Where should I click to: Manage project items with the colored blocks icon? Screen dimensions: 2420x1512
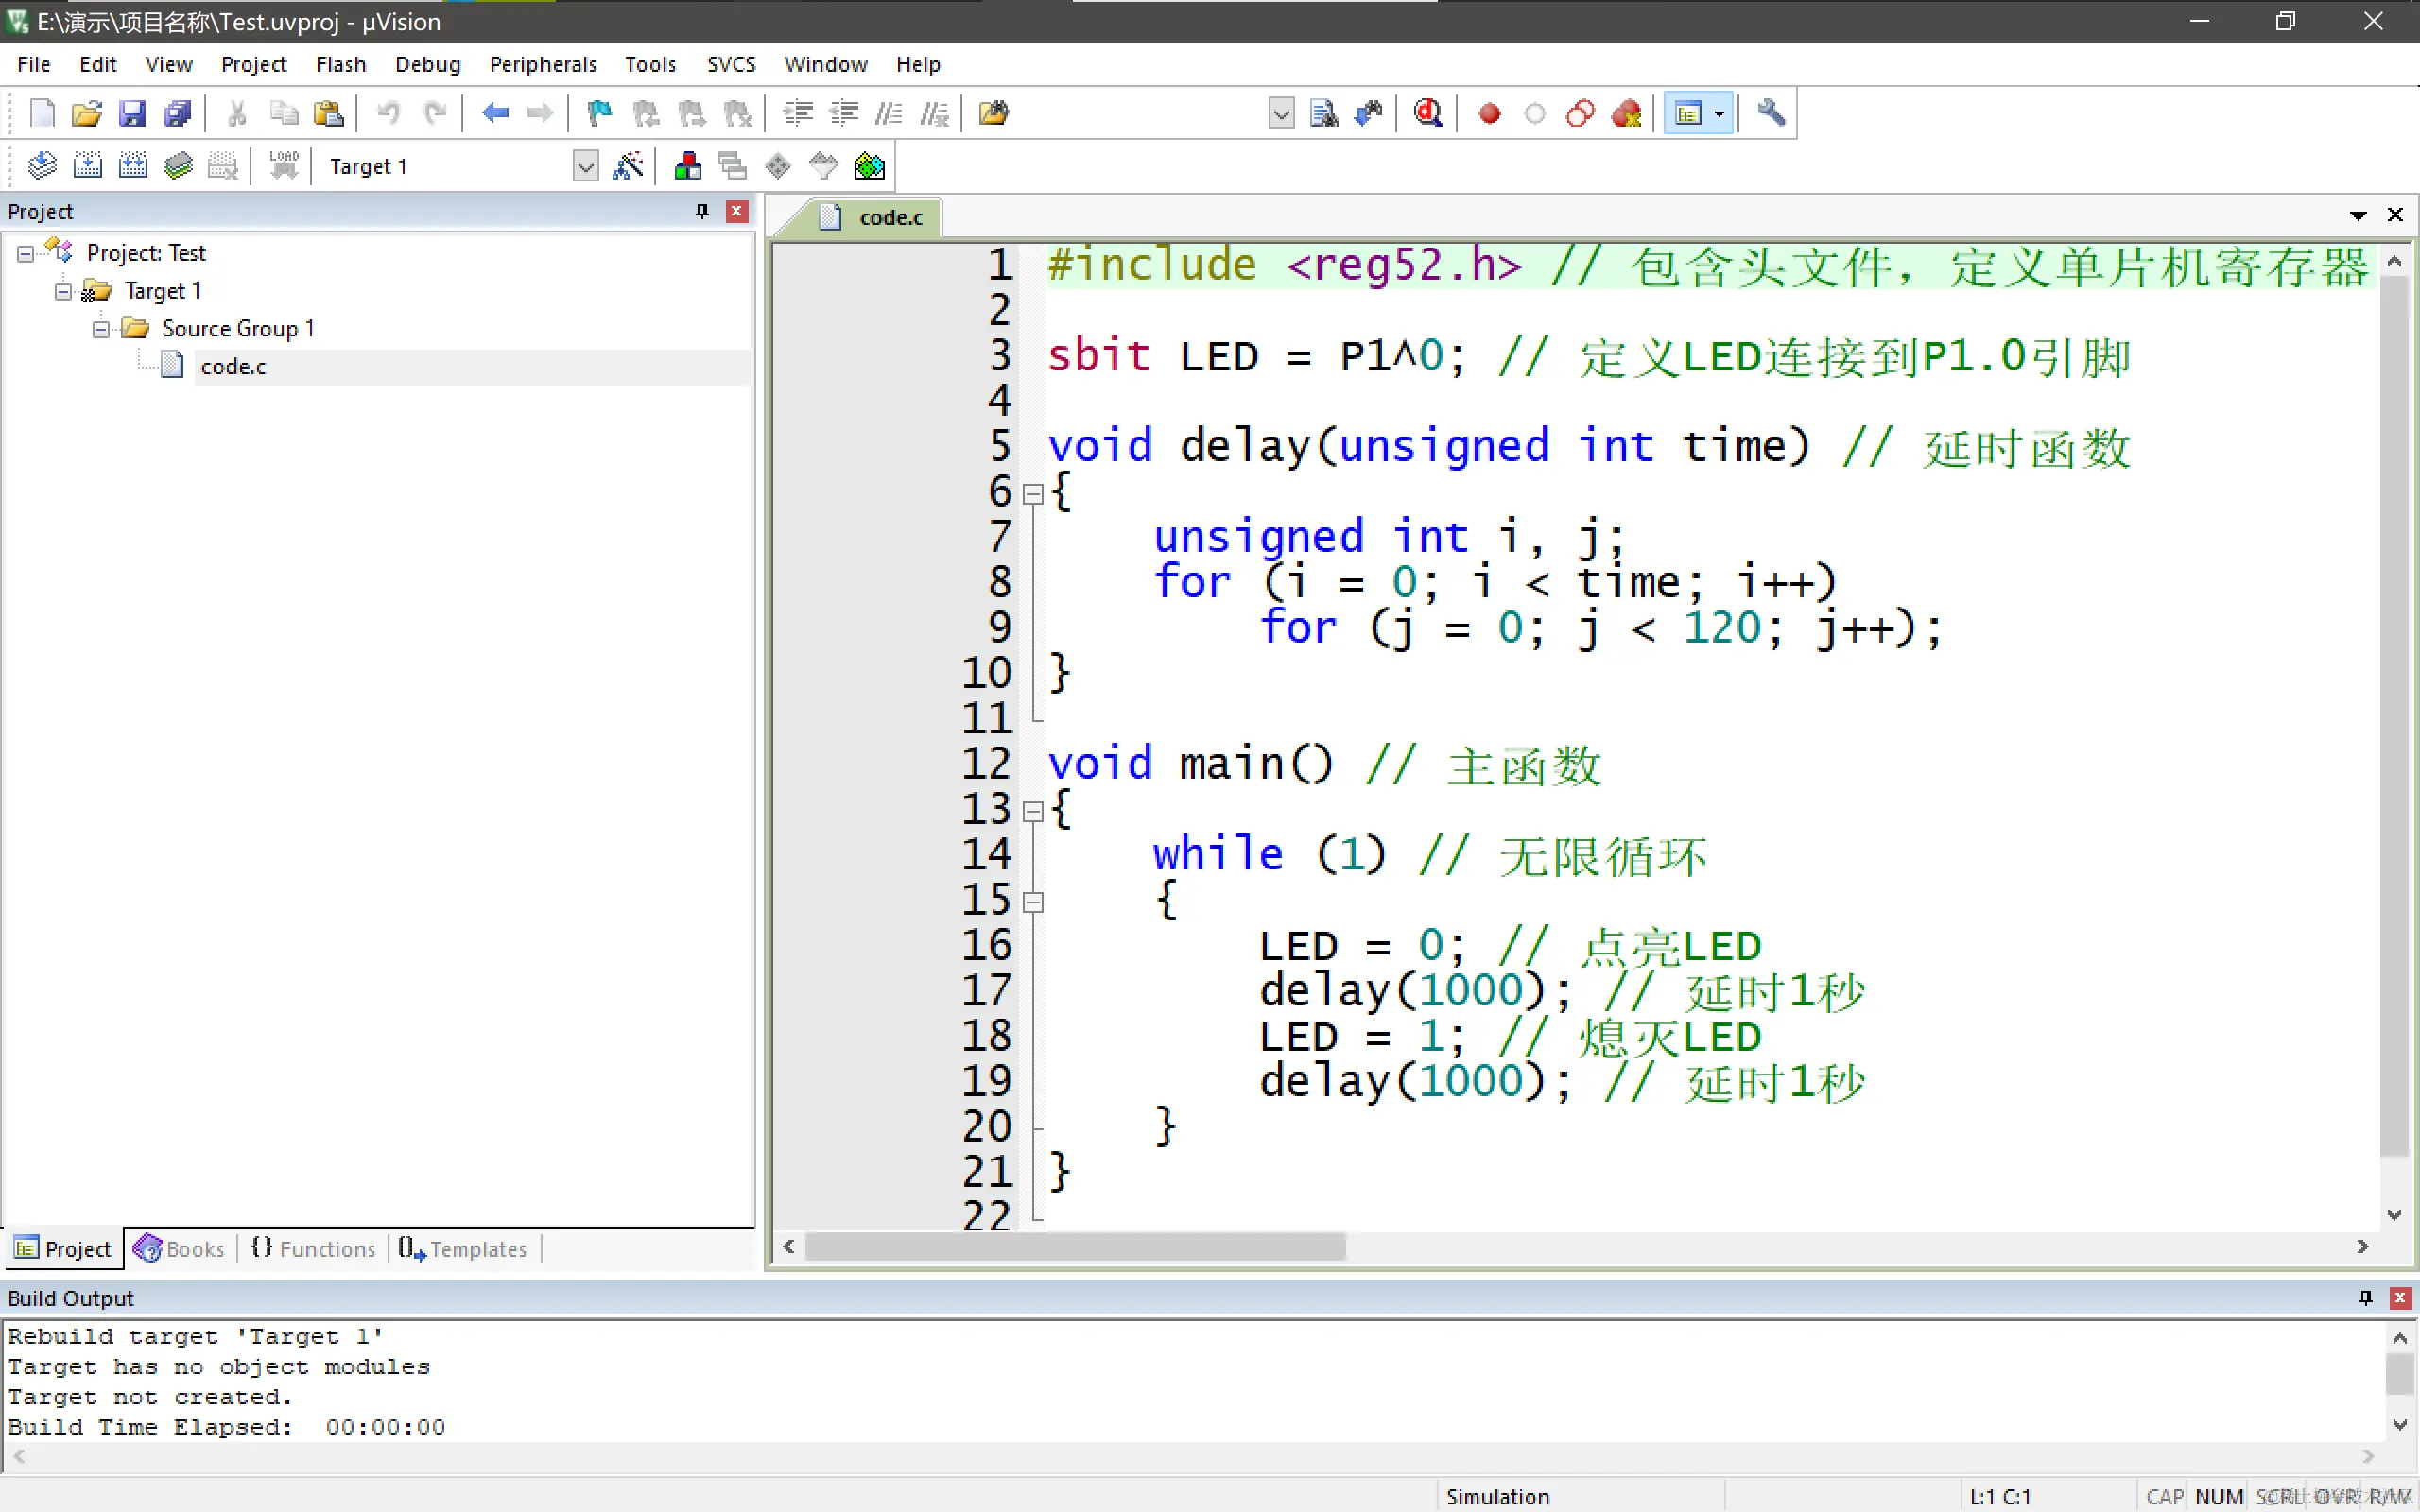pos(688,165)
